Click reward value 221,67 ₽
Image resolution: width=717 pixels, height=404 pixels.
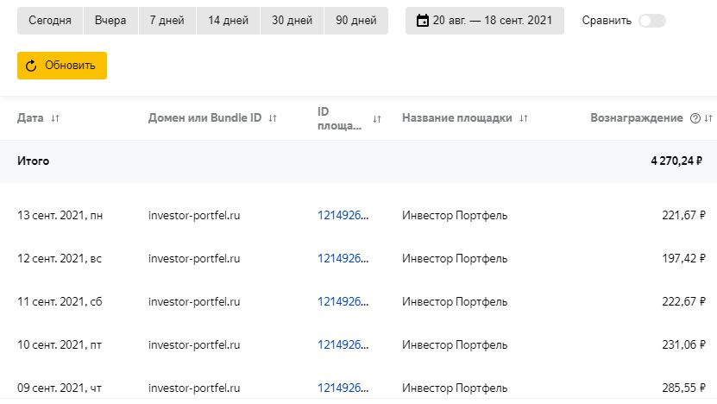pos(683,215)
